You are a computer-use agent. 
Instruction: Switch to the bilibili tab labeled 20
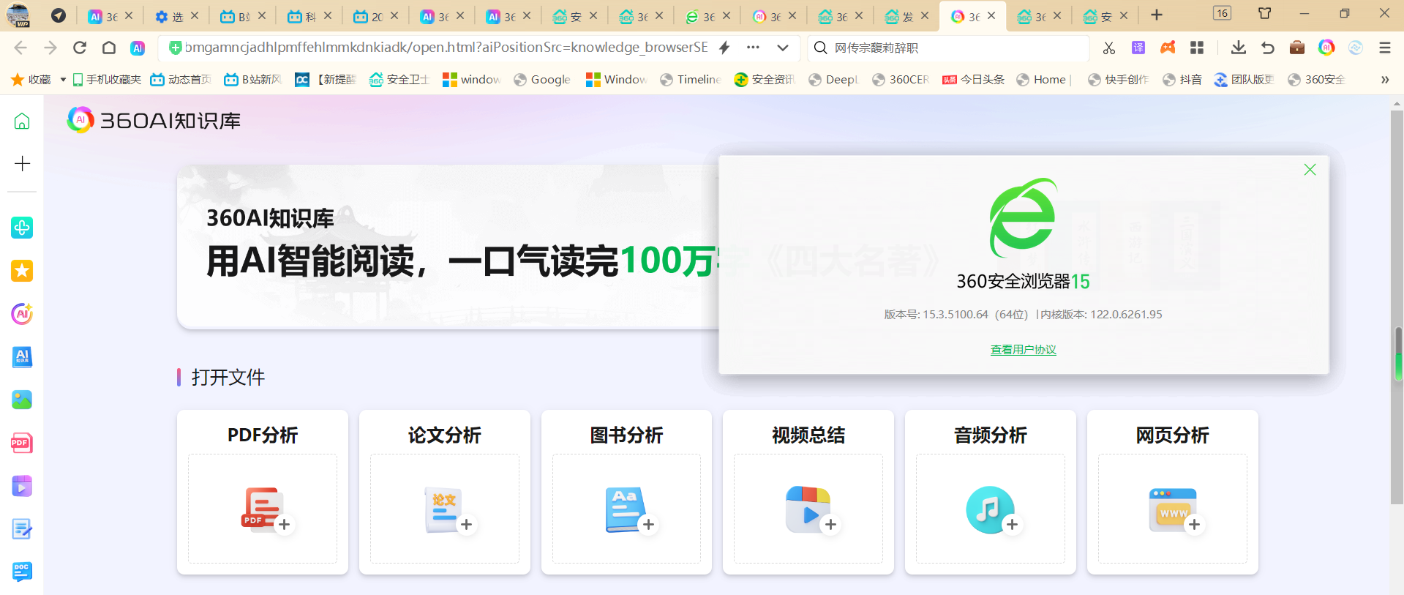coord(375,16)
